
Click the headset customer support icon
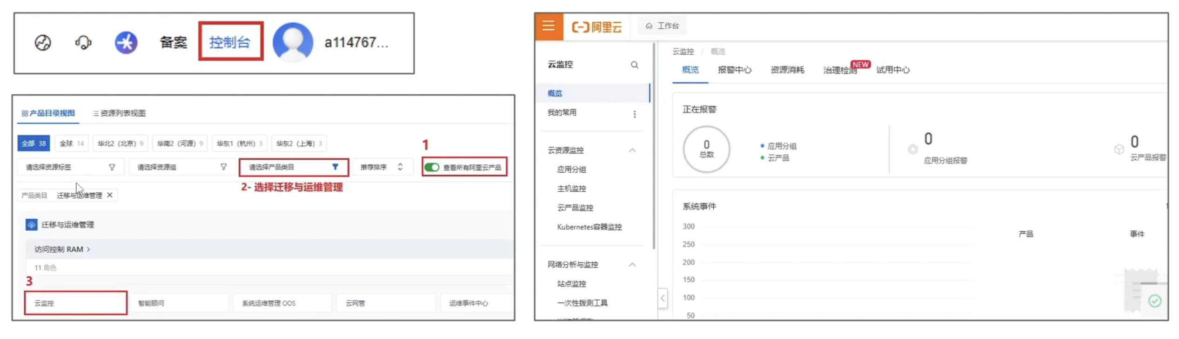tap(83, 43)
